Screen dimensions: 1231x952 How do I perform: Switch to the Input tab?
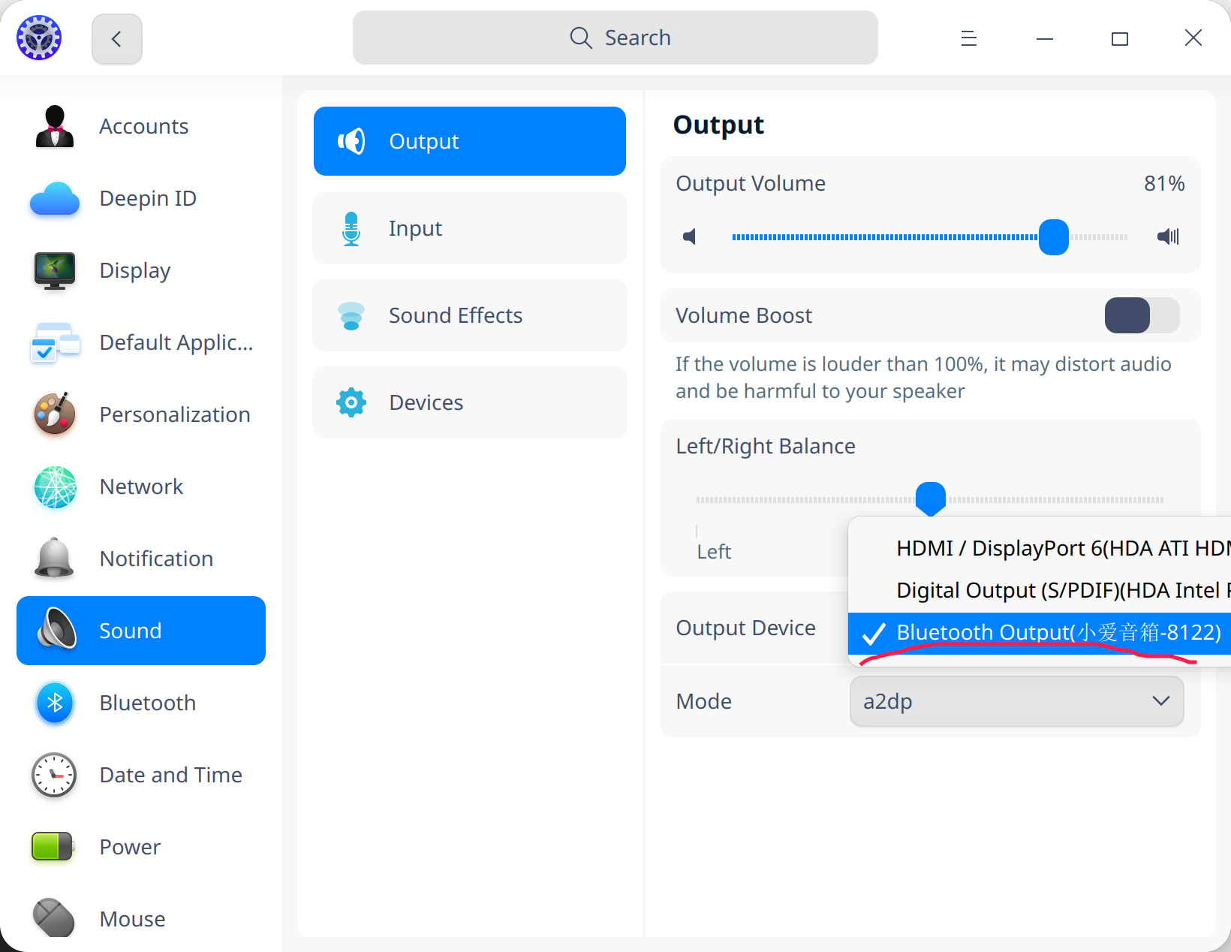click(x=469, y=228)
